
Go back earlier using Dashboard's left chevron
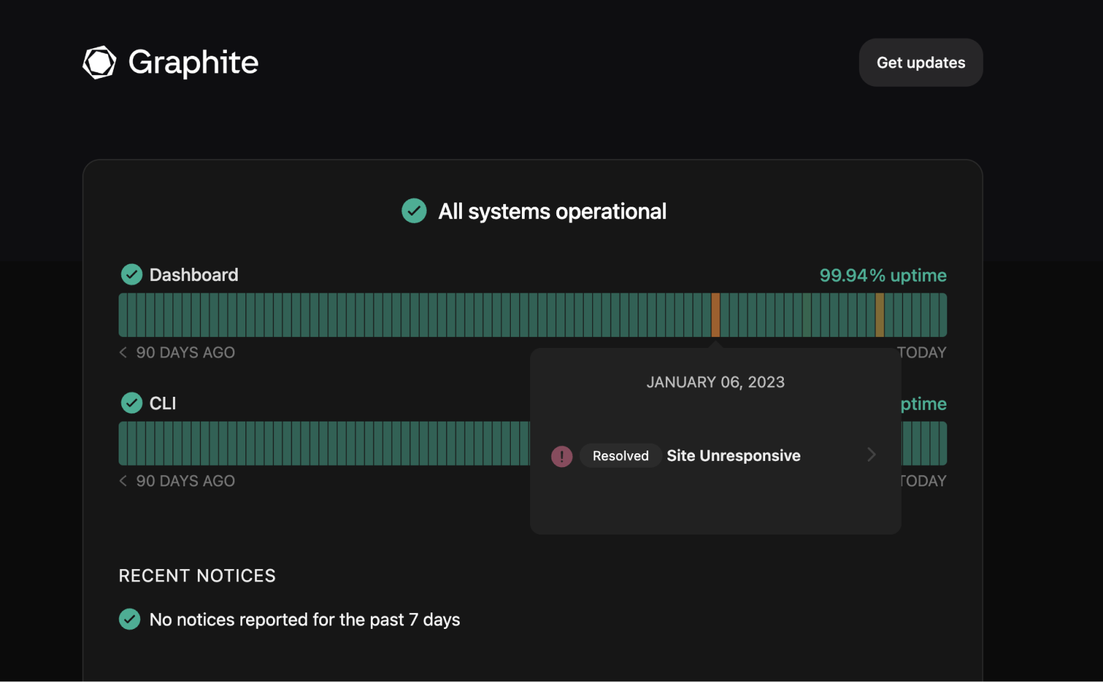123,353
